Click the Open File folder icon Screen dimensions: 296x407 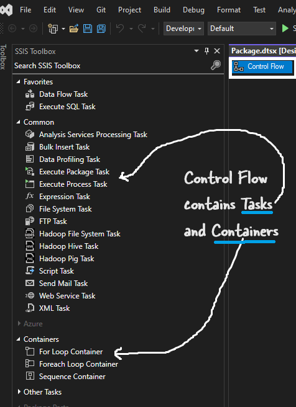74,29
